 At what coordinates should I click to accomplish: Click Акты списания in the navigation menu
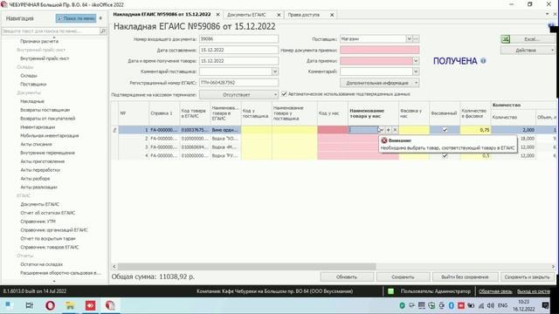pos(36,144)
